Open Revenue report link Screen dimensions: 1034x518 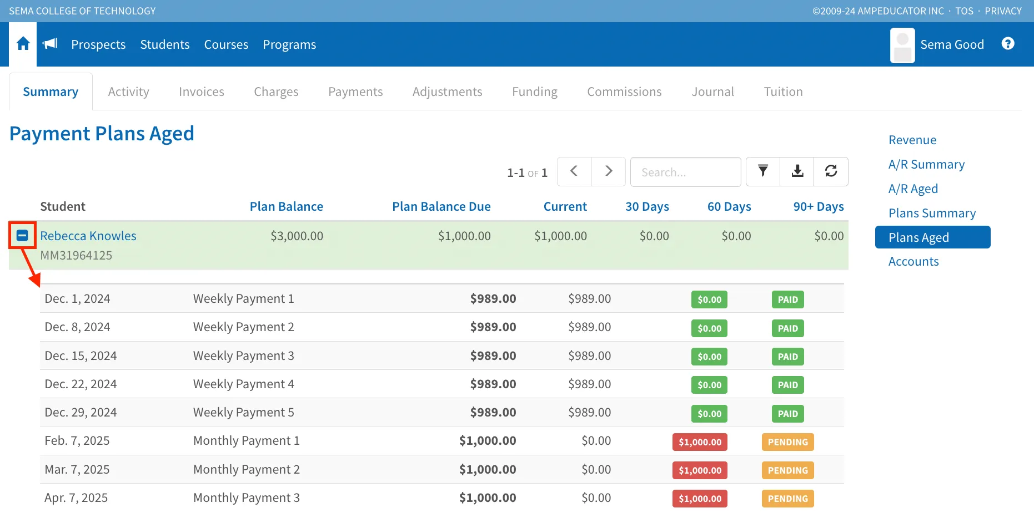(x=912, y=140)
